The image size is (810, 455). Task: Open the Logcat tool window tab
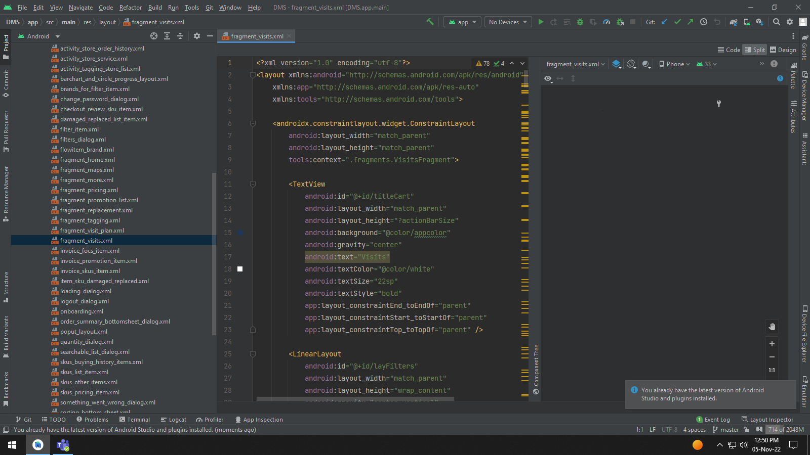(174, 419)
